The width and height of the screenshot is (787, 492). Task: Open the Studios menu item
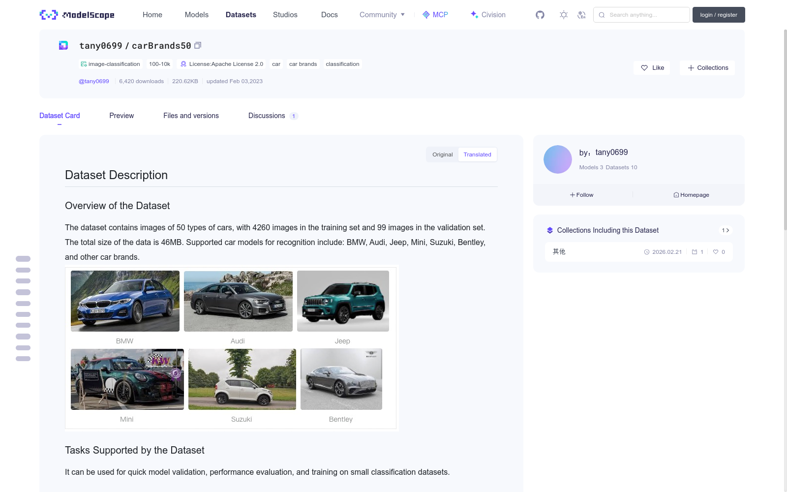(x=285, y=15)
